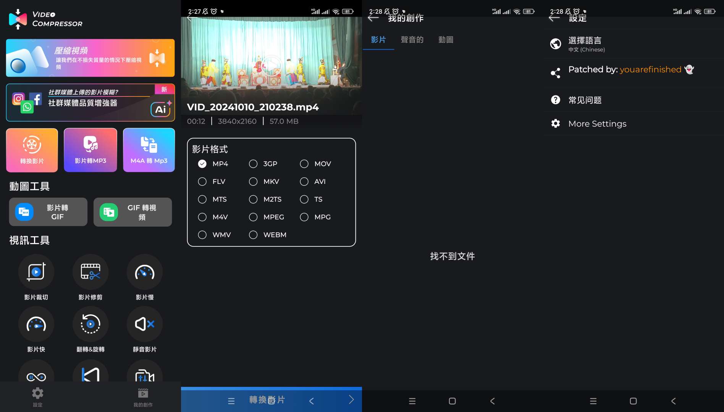This screenshot has width=724, height=412.
Task: Tap the 57.0 MB file size
Action: (284, 121)
